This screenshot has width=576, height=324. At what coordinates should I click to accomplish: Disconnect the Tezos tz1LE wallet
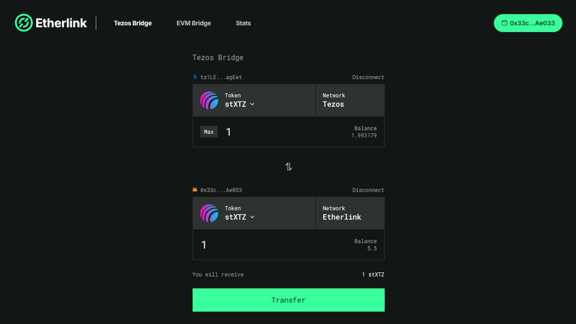(x=368, y=77)
